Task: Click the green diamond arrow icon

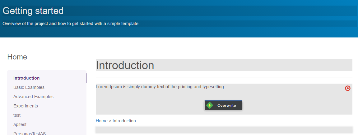Action: click(x=210, y=105)
